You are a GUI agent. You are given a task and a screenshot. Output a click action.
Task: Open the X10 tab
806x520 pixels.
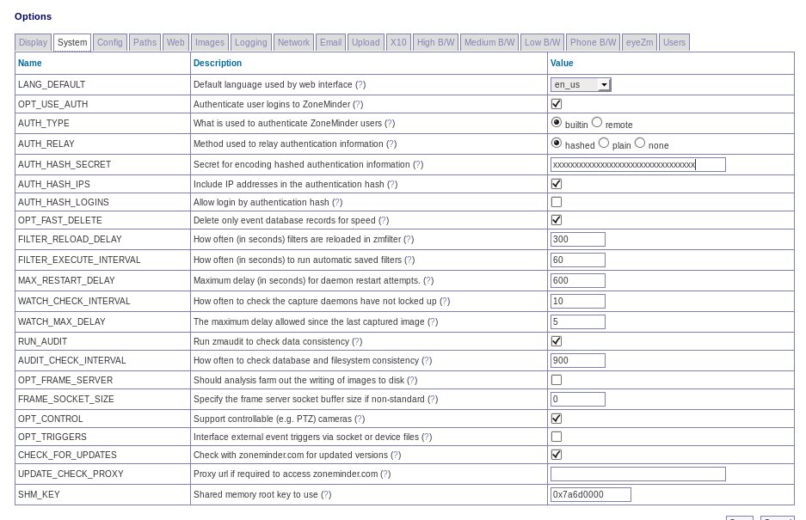398,43
